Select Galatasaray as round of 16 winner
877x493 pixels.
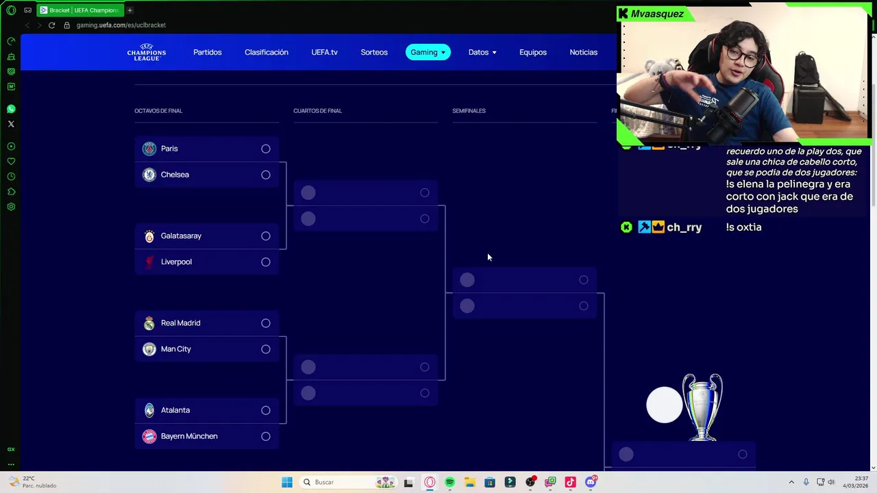pyautogui.click(x=266, y=236)
